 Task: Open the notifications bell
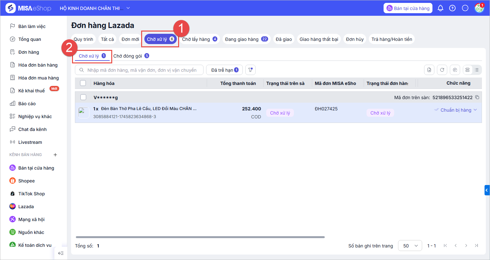click(x=440, y=8)
